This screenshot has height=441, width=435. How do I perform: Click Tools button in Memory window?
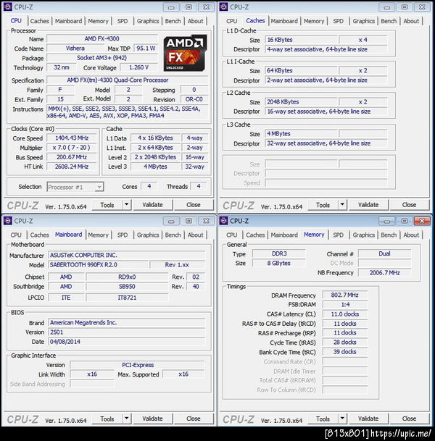[323, 419]
